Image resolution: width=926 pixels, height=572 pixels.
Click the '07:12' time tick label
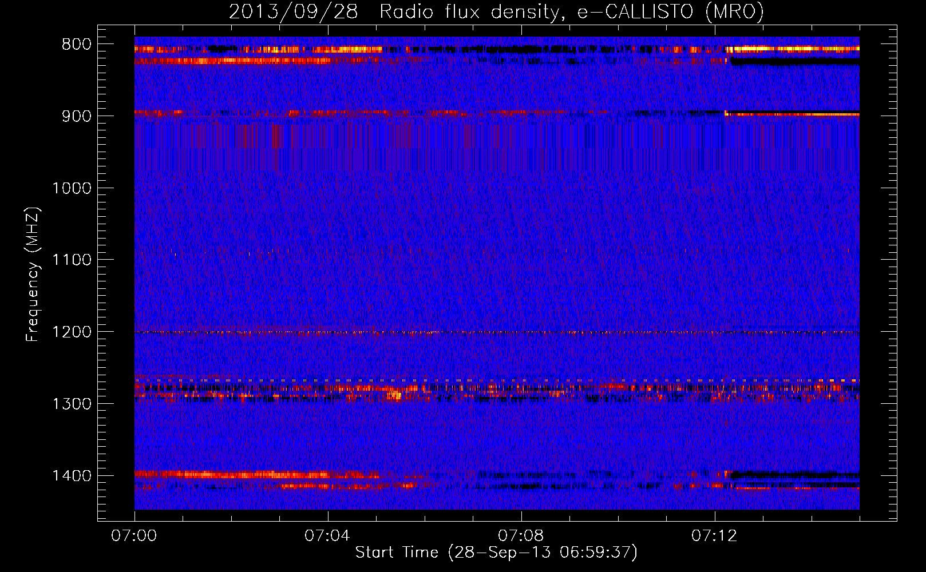tap(714, 536)
